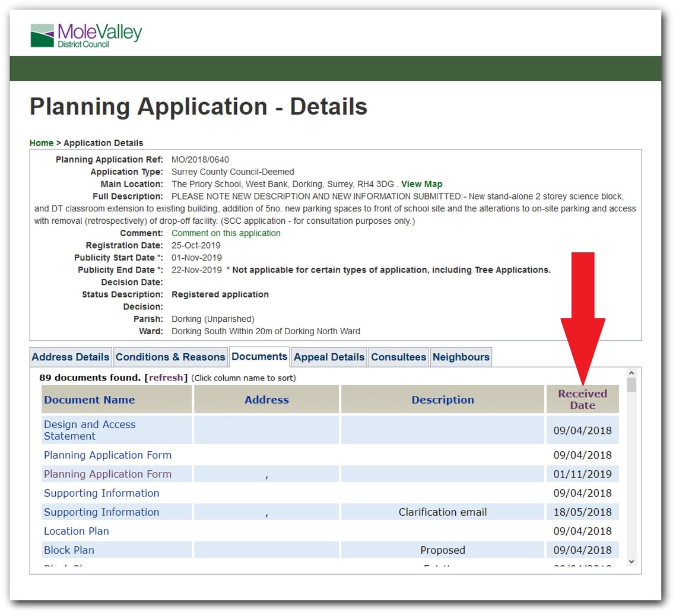This screenshot has height=615, width=676.
Task: Sort documents by Address column
Action: (266, 400)
